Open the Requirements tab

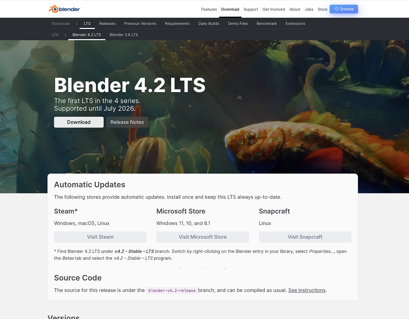[177, 23]
